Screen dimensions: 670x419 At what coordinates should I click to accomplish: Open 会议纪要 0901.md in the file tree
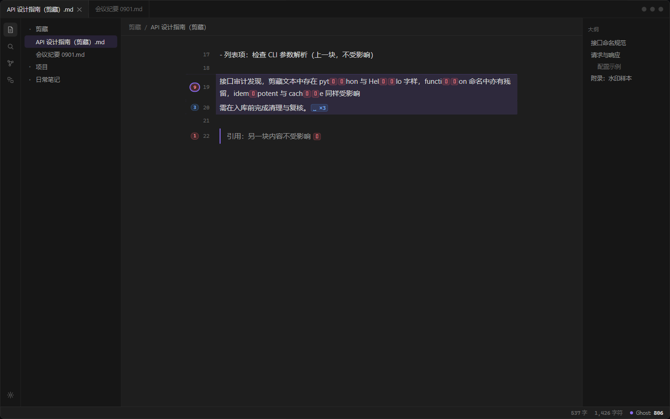click(x=71, y=54)
